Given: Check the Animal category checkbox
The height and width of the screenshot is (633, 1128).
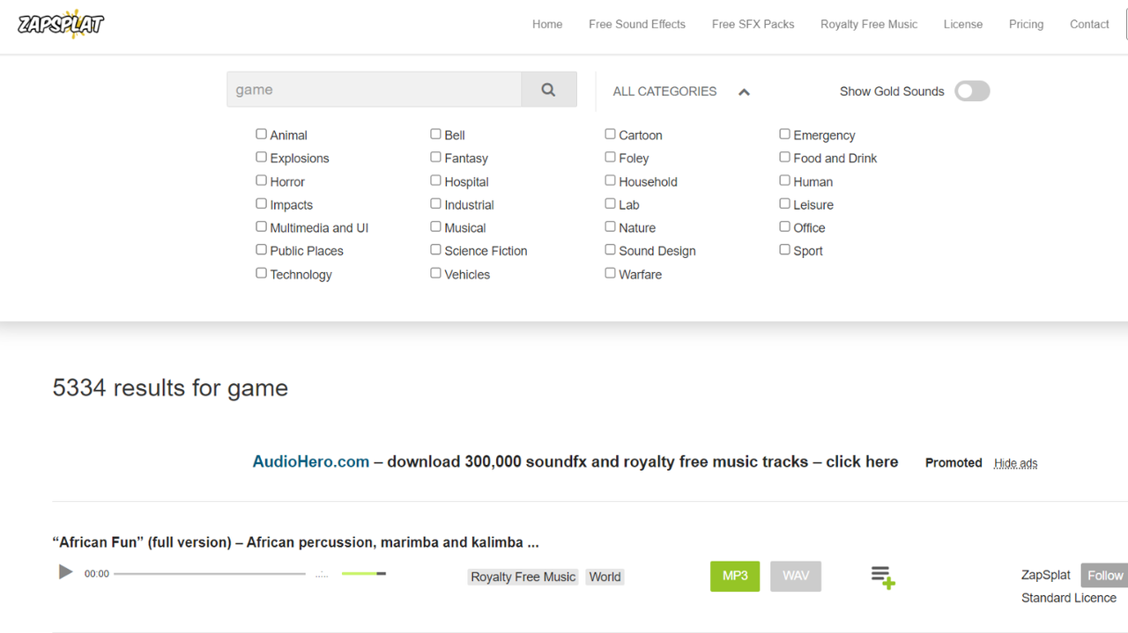Looking at the screenshot, I should [262, 134].
